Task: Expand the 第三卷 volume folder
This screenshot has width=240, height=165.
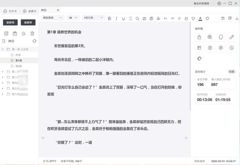Action: [3, 77]
